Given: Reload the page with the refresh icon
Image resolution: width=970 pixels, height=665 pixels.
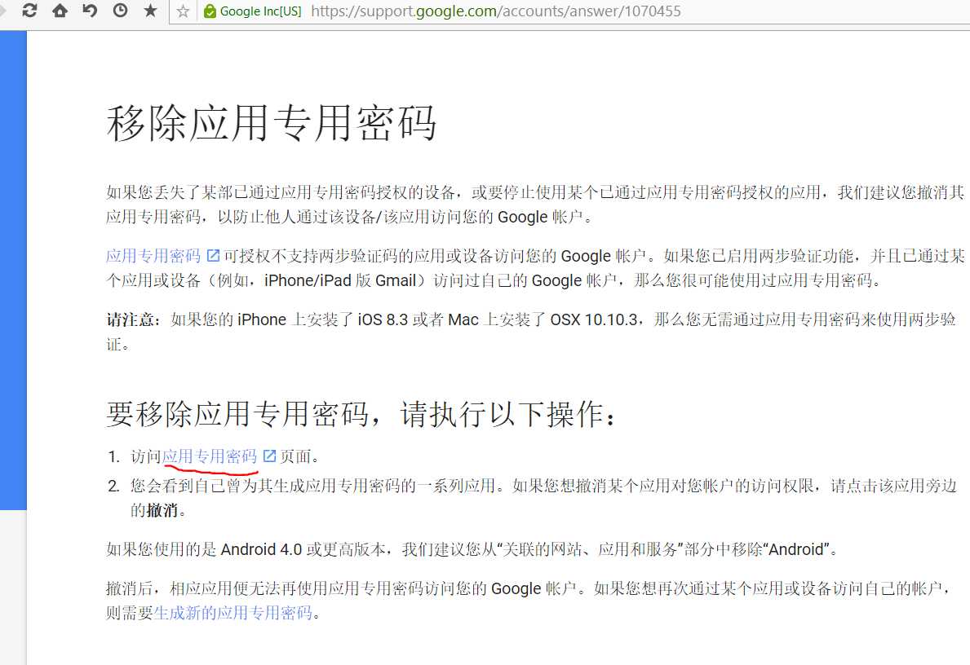Looking at the screenshot, I should click(x=29, y=11).
